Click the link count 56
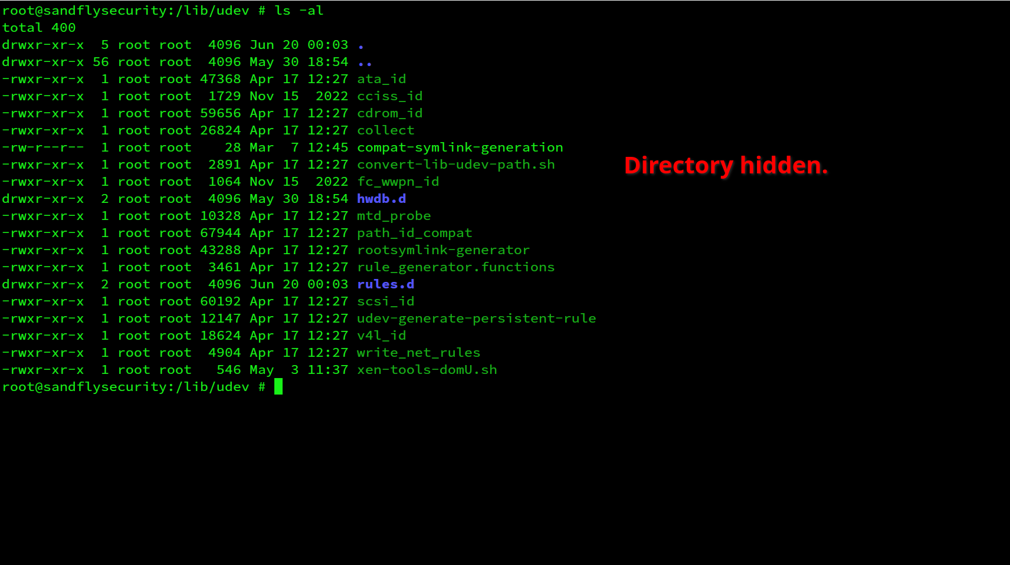 [x=101, y=62]
